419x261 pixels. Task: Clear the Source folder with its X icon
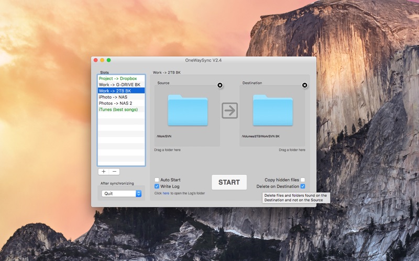[x=220, y=85]
